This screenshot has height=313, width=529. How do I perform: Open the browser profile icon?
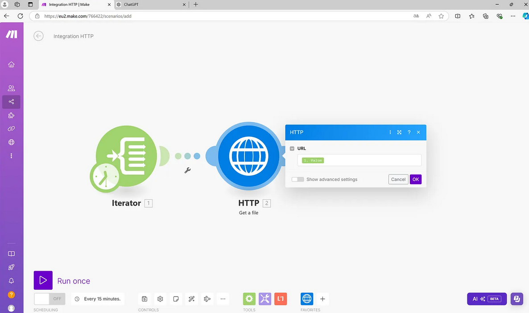(5, 4)
